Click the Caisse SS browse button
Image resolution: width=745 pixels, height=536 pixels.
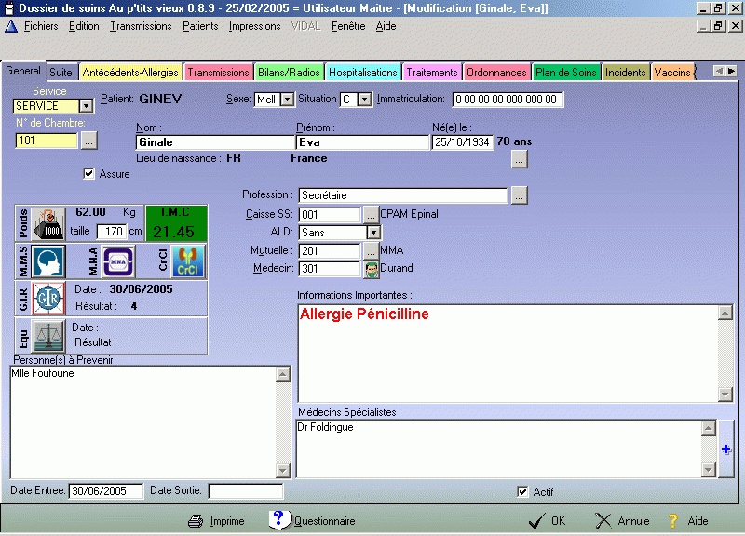point(371,215)
